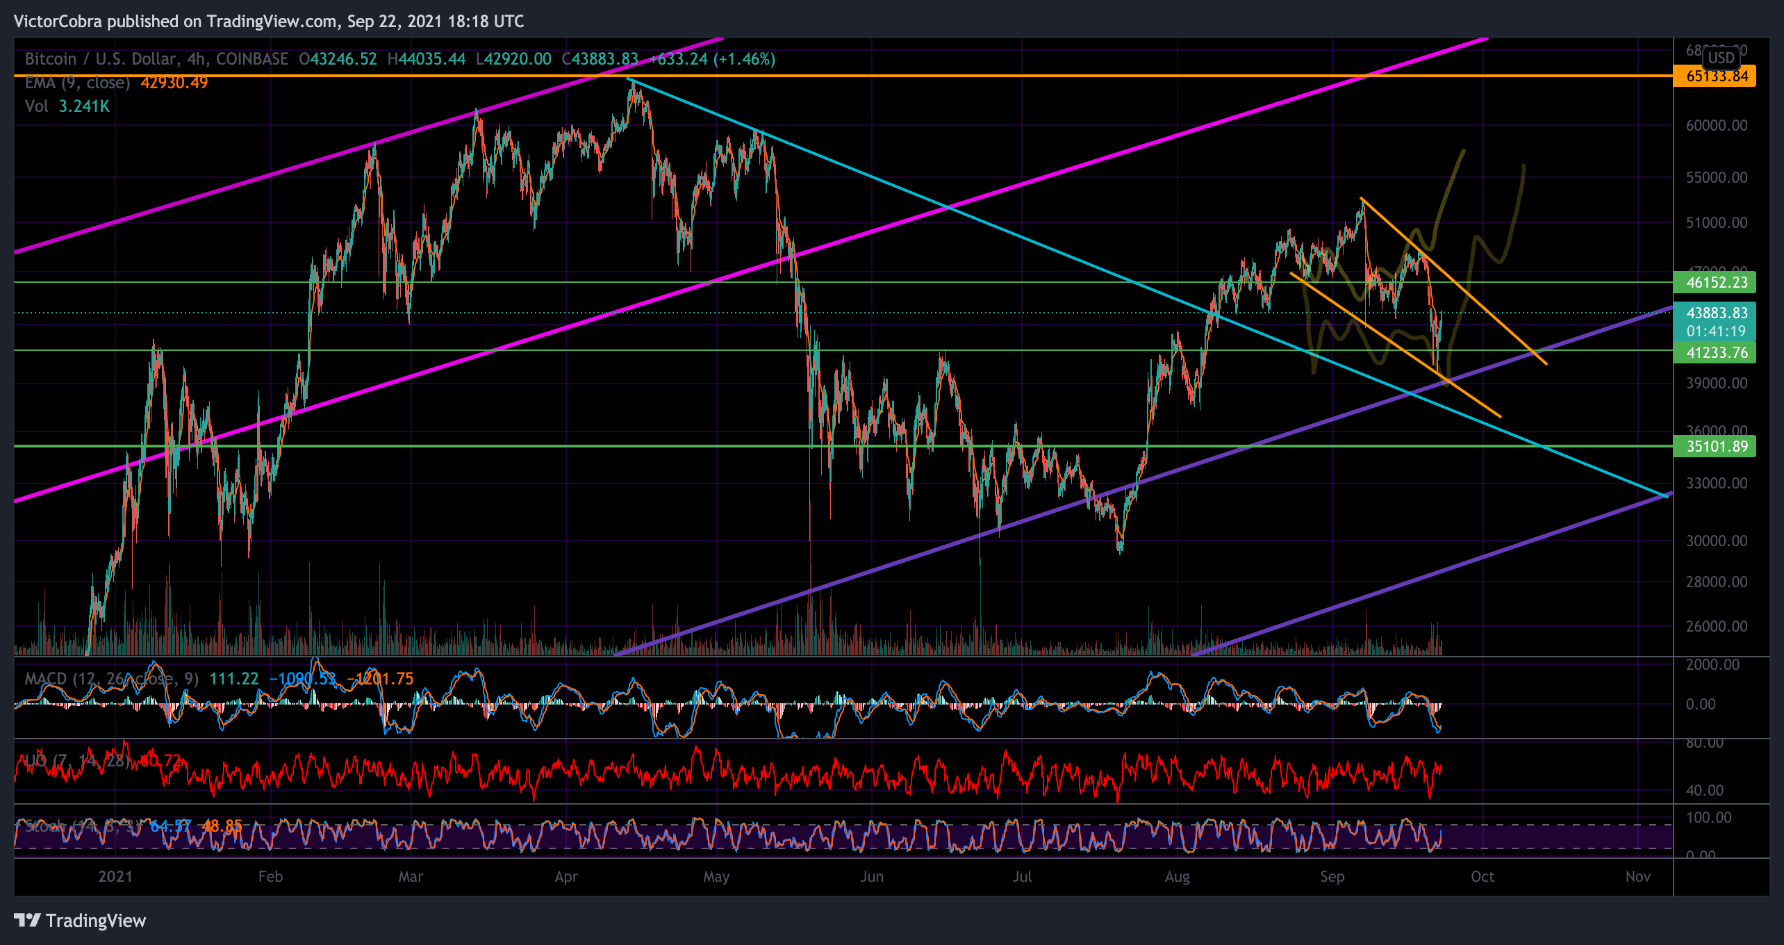Click the 26000.00 price axis label
The image size is (1784, 945).
click(1717, 627)
